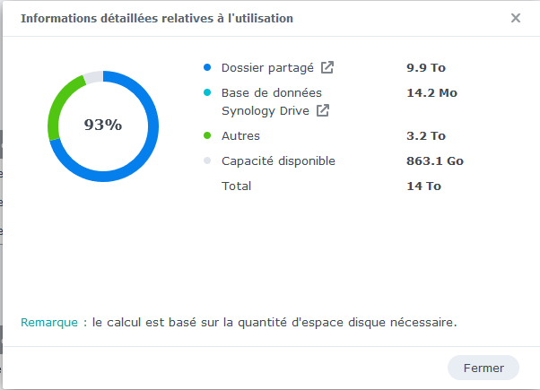Select the green Autres legend dot
This screenshot has width=540, height=390.
click(207, 135)
